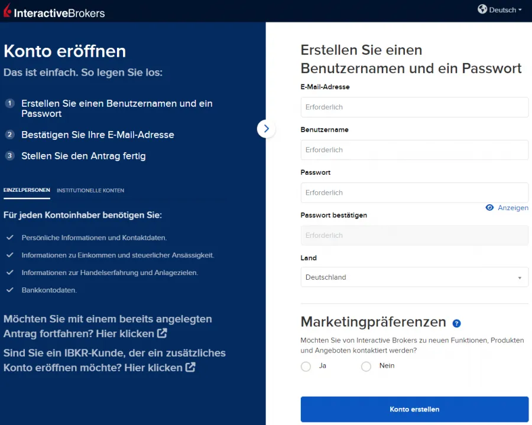This screenshot has width=532, height=425.
Task: Select 'Nein' for marketing contact preference
Action: click(x=366, y=367)
